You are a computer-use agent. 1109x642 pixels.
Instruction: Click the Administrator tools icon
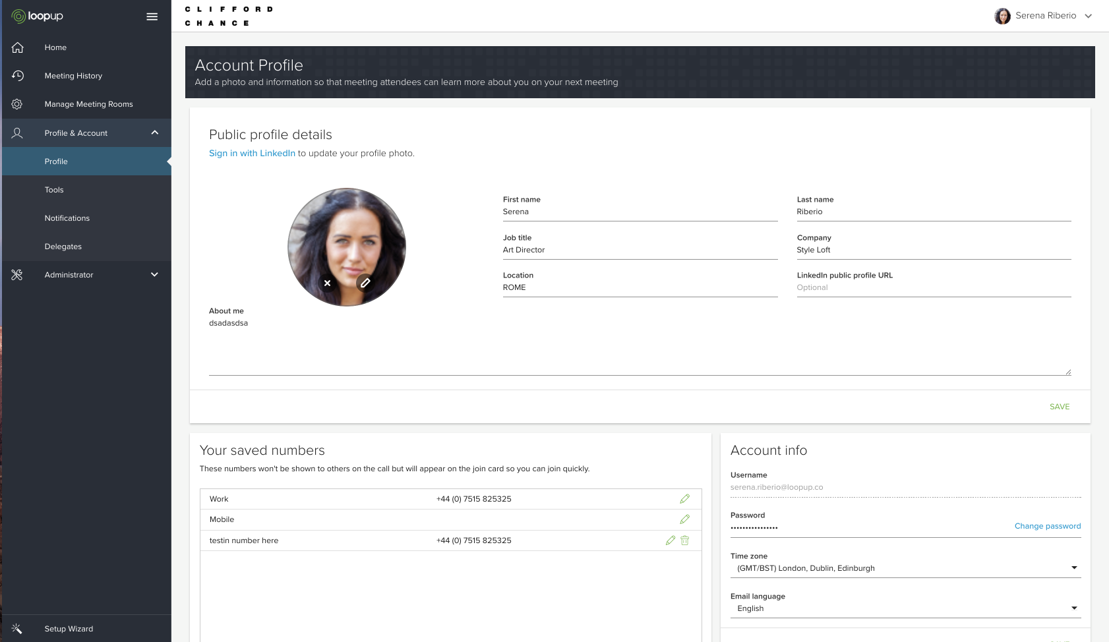[17, 275]
